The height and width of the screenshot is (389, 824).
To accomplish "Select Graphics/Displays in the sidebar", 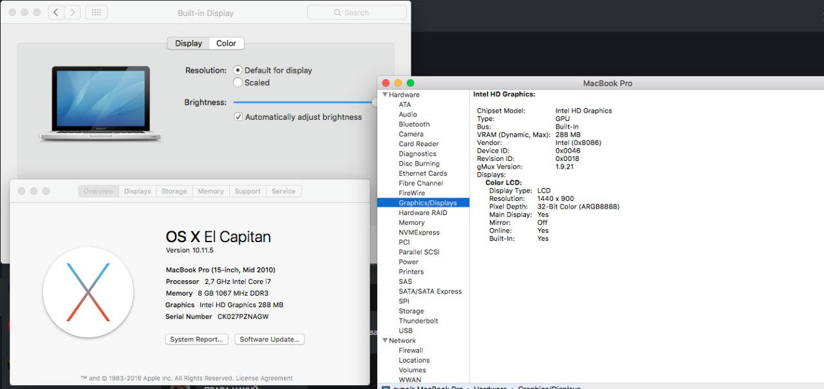I will [x=423, y=203].
